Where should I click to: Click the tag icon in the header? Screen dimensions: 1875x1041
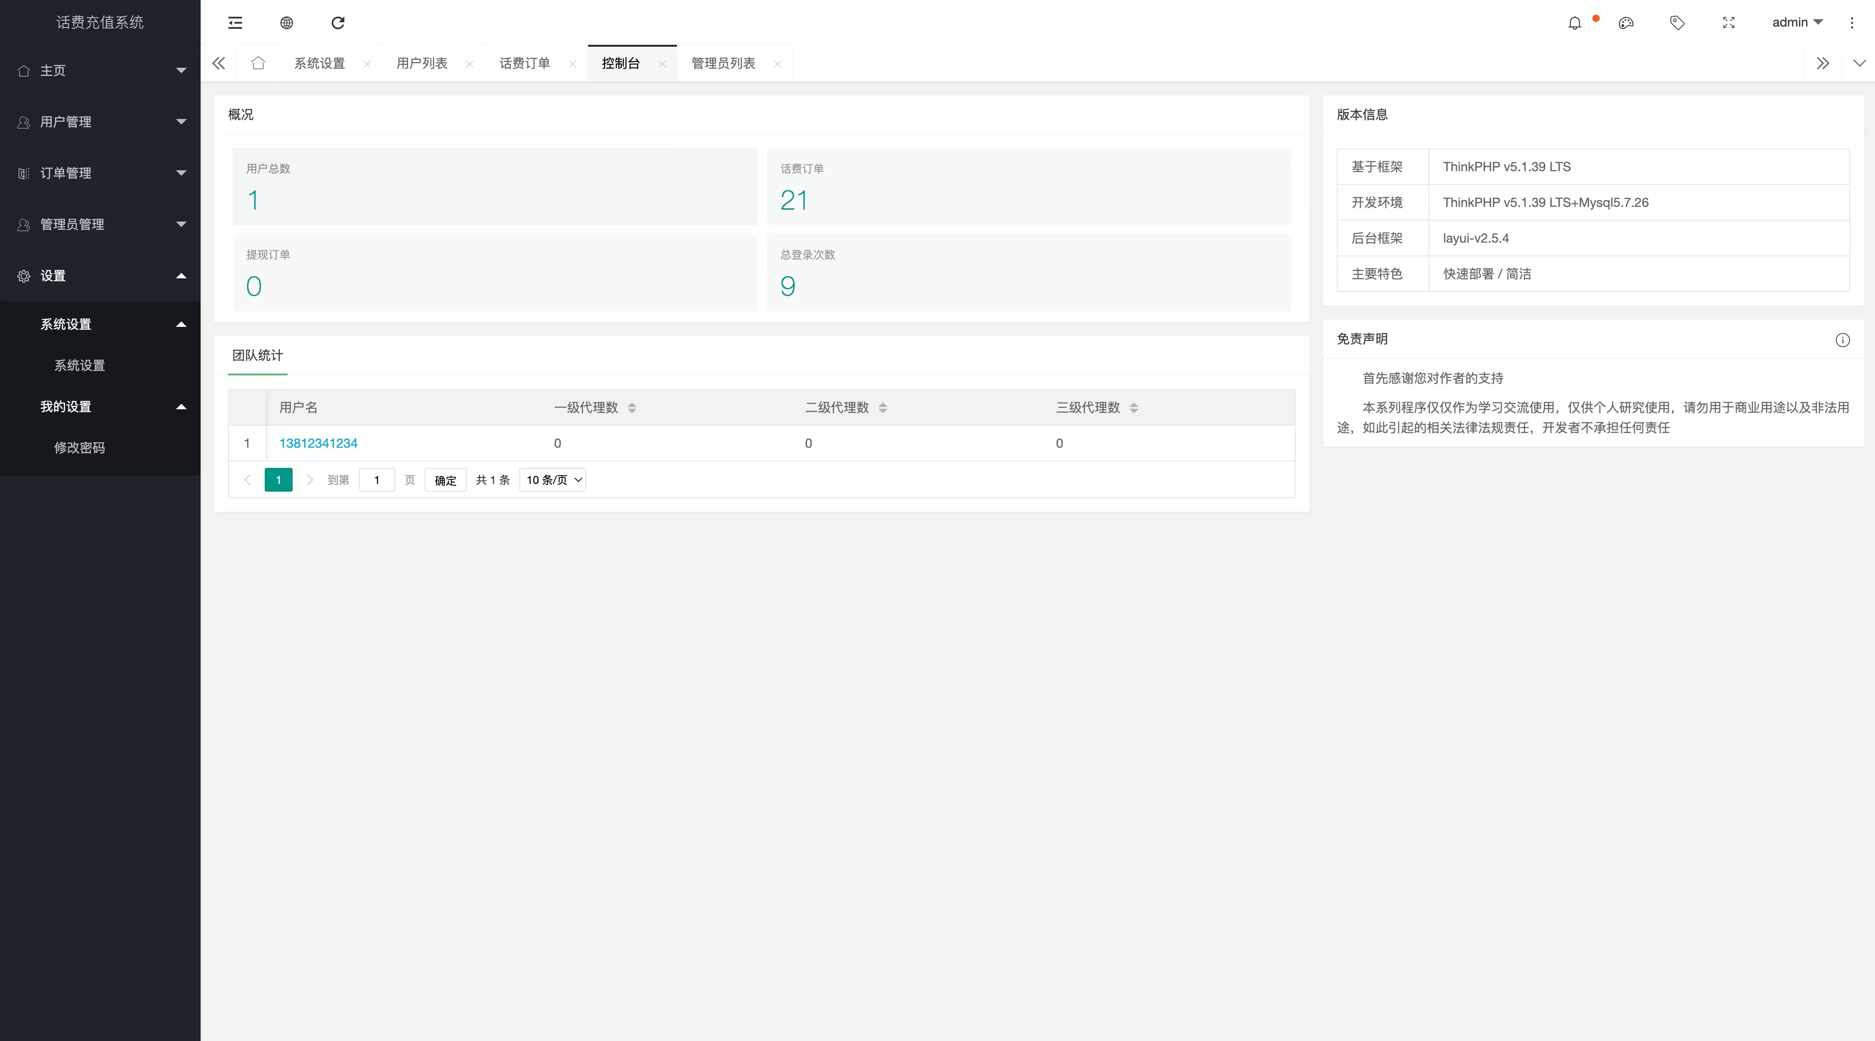click(1677, 22)
